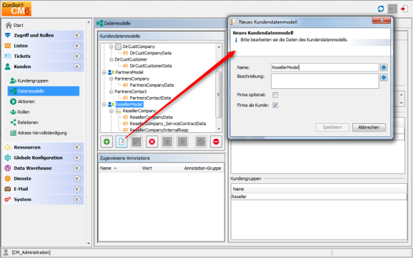Click the Abbrechen button
The width and height of the screenshot is (413, 258).
pos(369,127)
